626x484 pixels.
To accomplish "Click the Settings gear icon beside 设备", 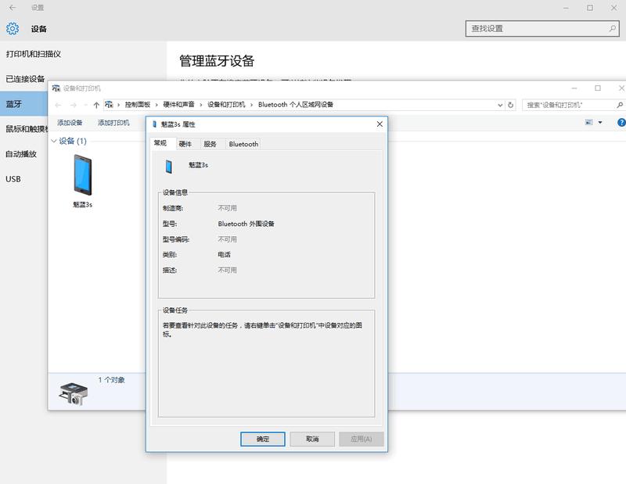I will (x=11, y=27).
